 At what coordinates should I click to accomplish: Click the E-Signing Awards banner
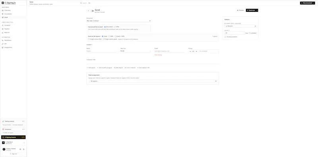14,137
